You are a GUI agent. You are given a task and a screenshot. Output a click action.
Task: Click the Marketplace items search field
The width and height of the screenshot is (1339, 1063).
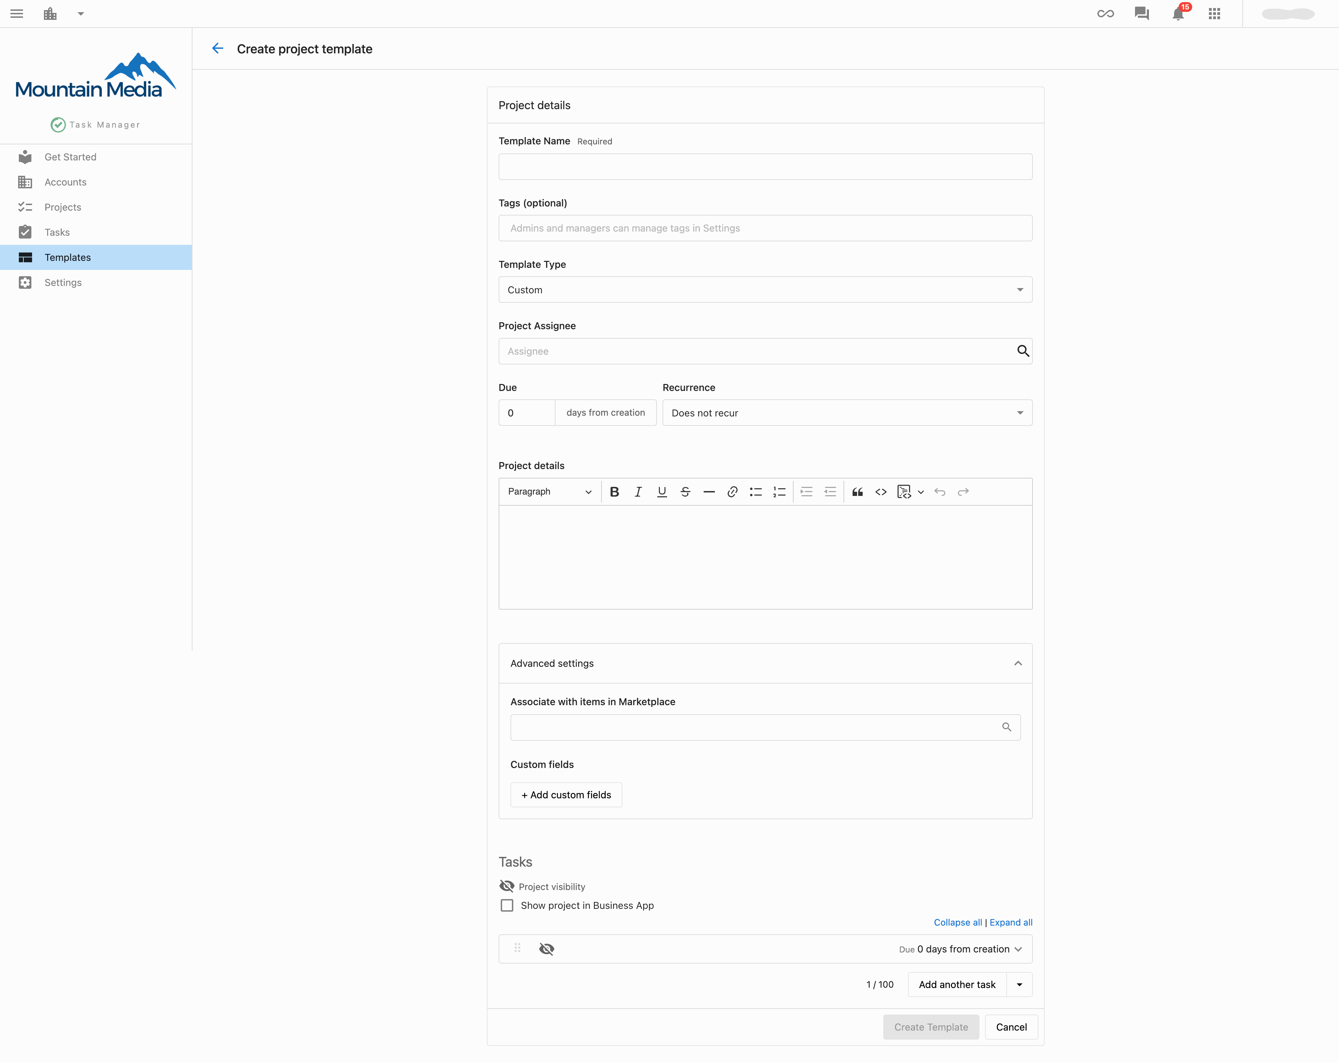pyautogui.click(x=765, y=727)
